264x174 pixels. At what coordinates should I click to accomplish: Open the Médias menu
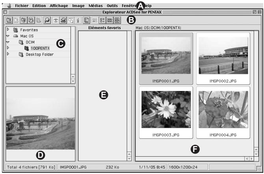pyautogui.click(x=96, y=6)
